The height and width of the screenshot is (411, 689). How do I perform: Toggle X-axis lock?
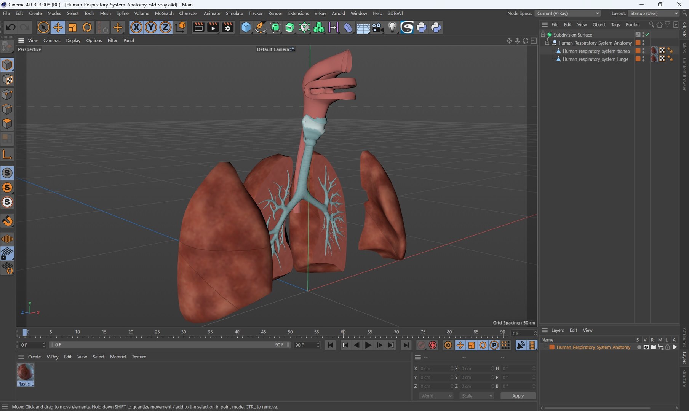136,27
